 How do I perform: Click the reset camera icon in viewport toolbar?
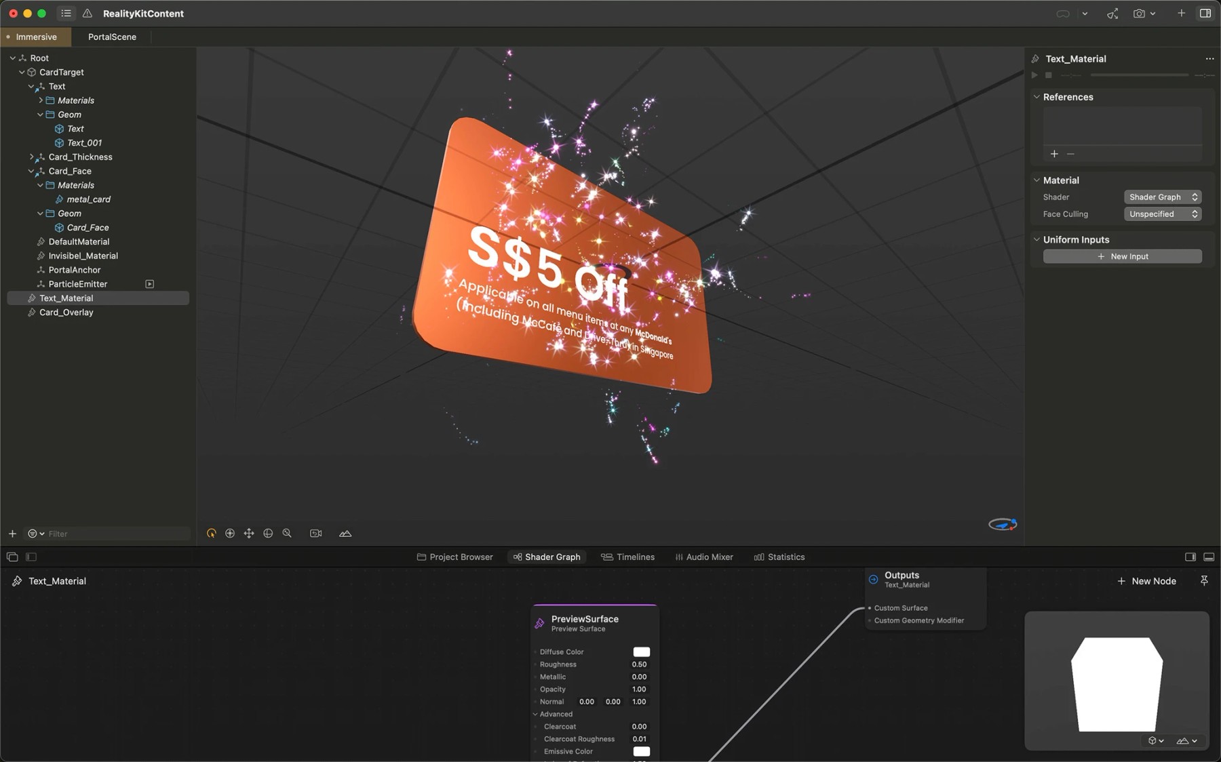(316, 534)
